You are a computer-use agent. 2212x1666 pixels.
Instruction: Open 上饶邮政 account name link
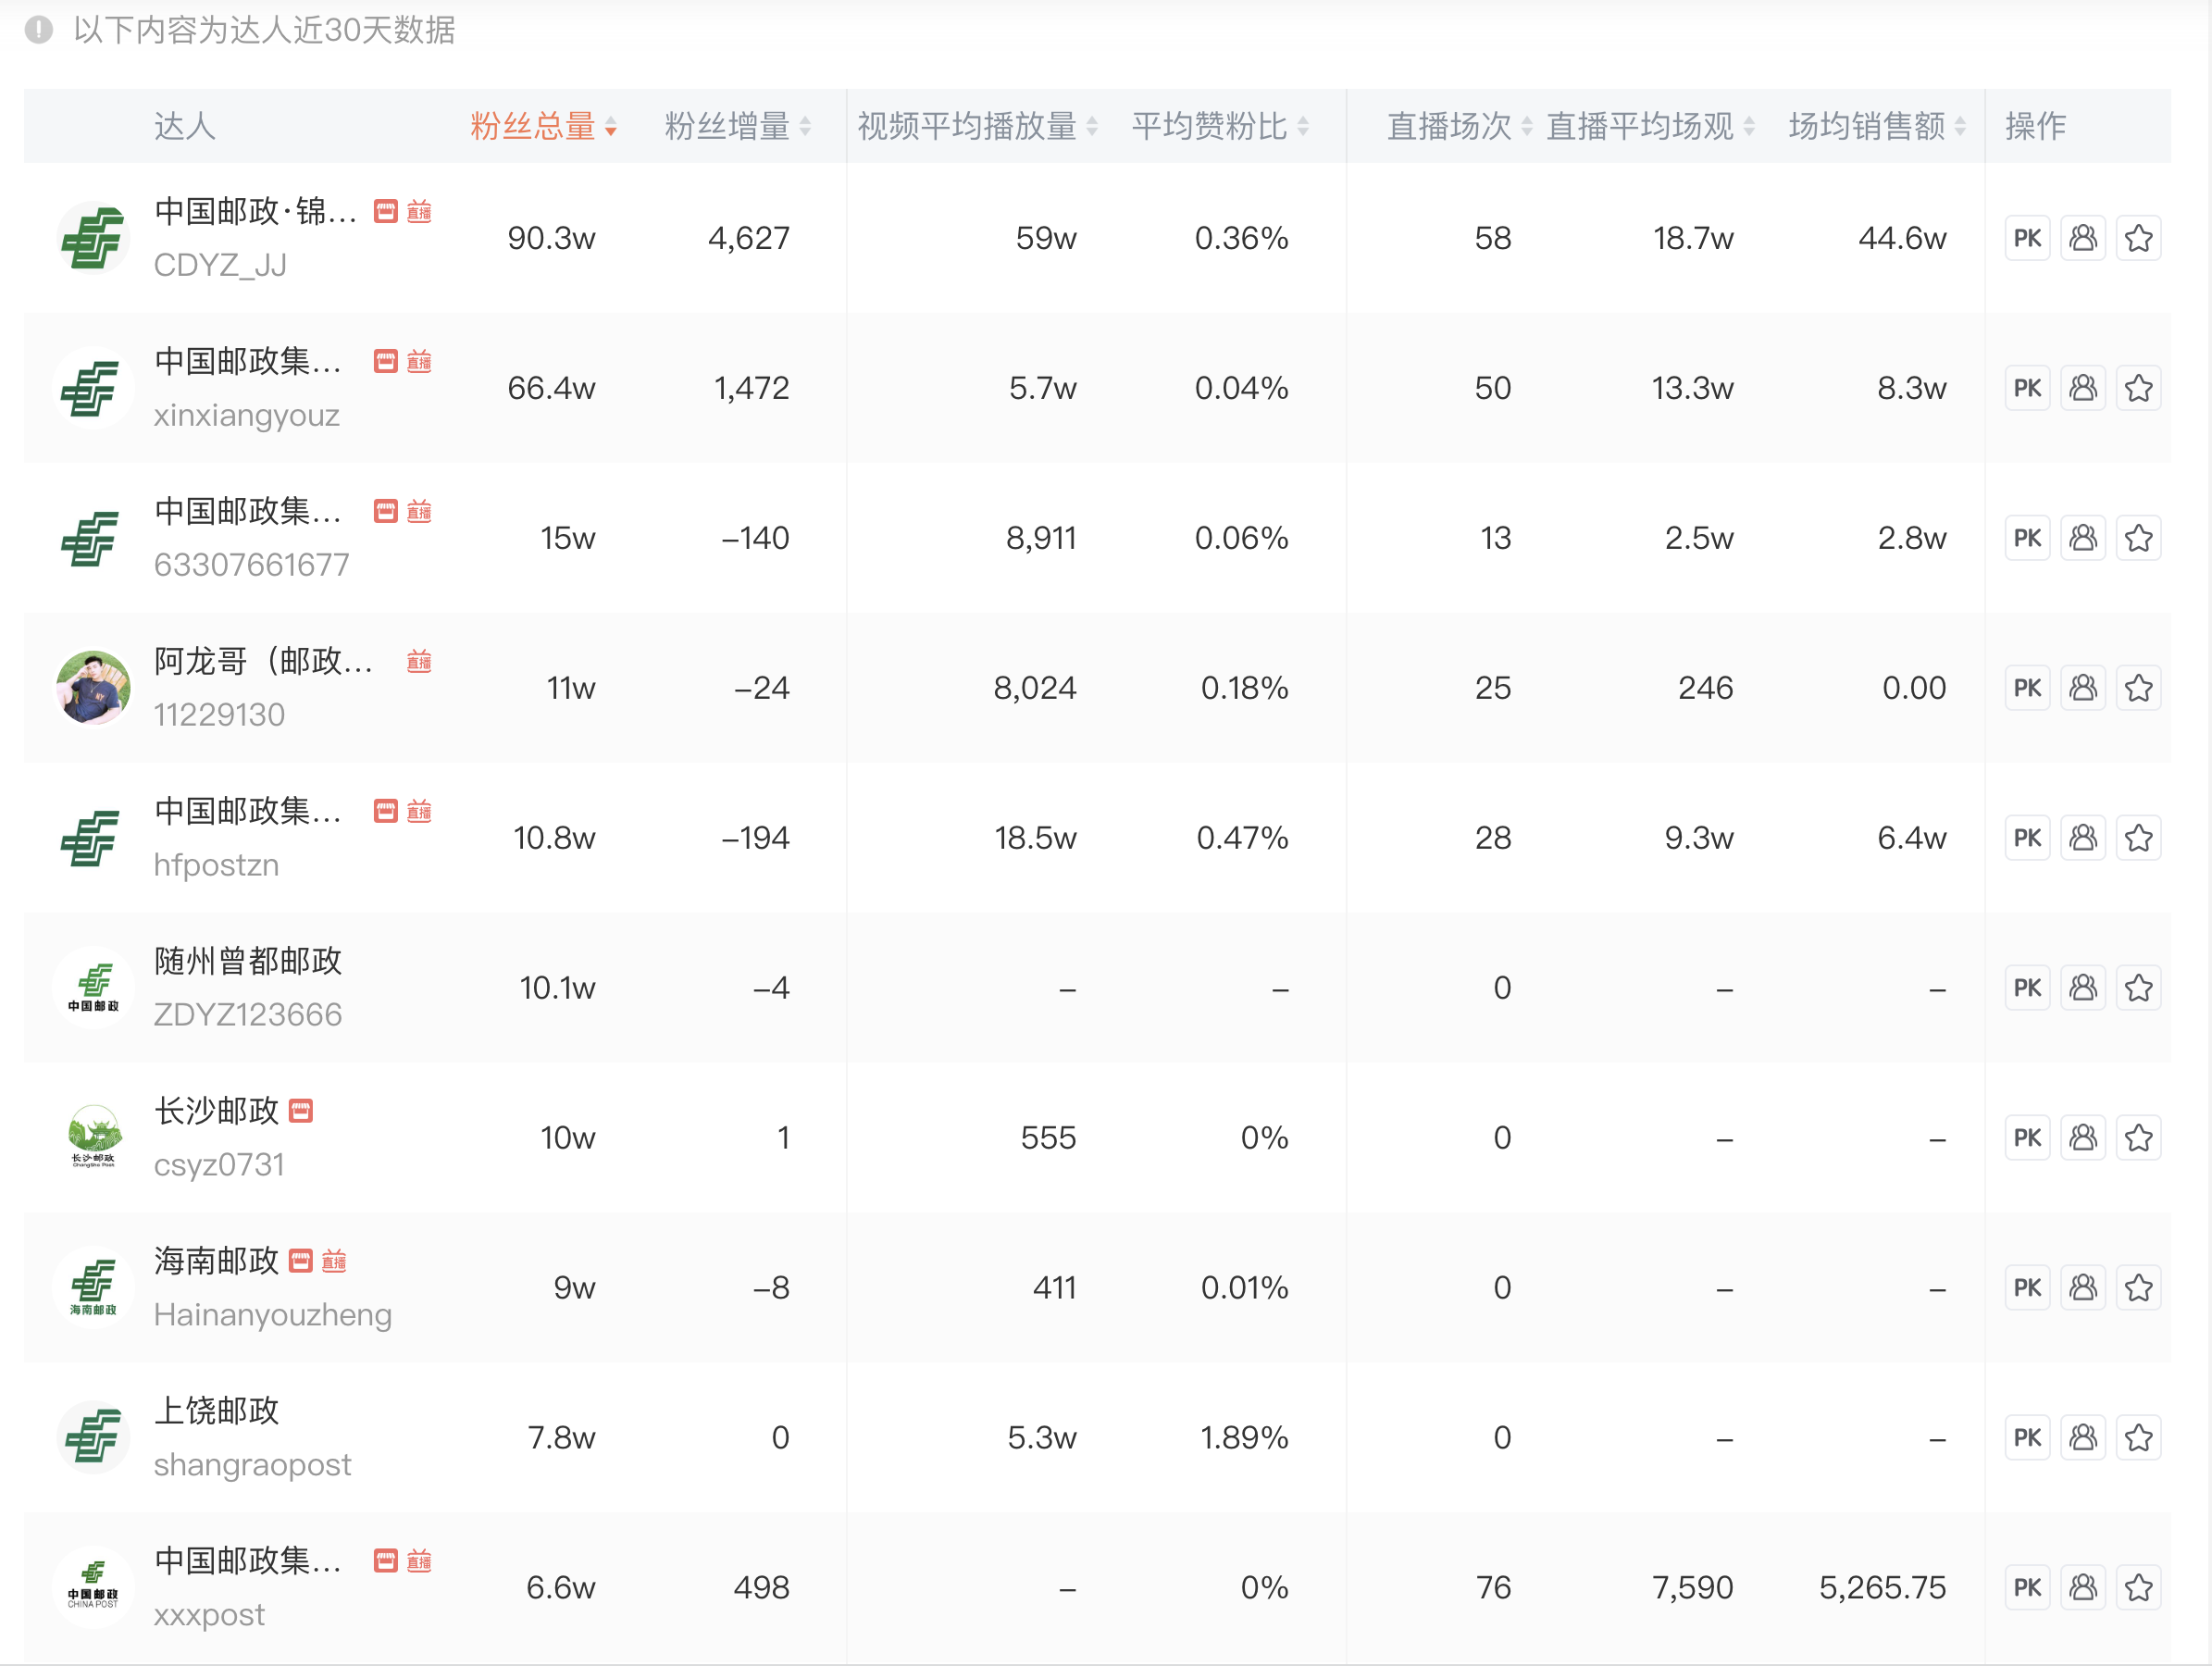point(216,1411)
